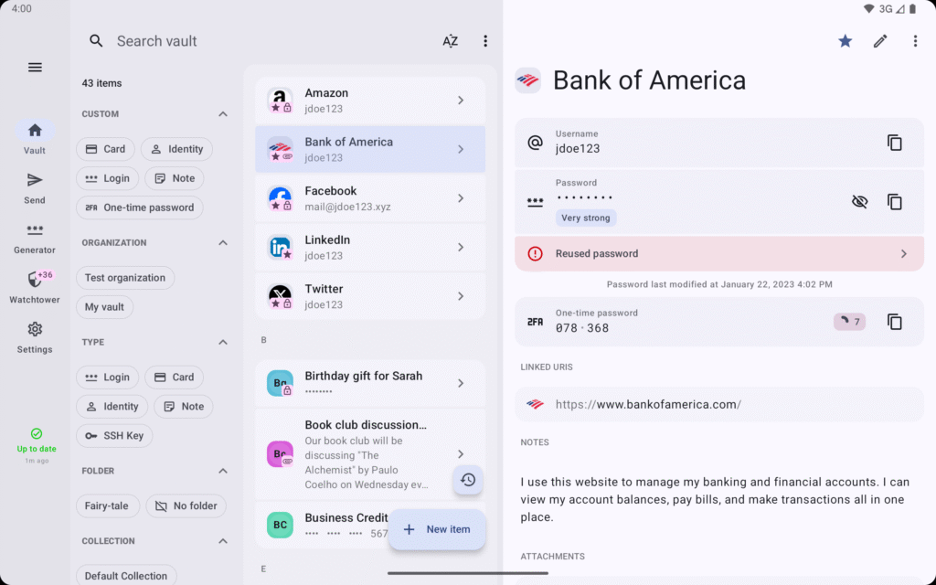The height and width of the screenshot is (585, 936).
Task: Collapse the Folder filter section
Action: click(223, 471)
